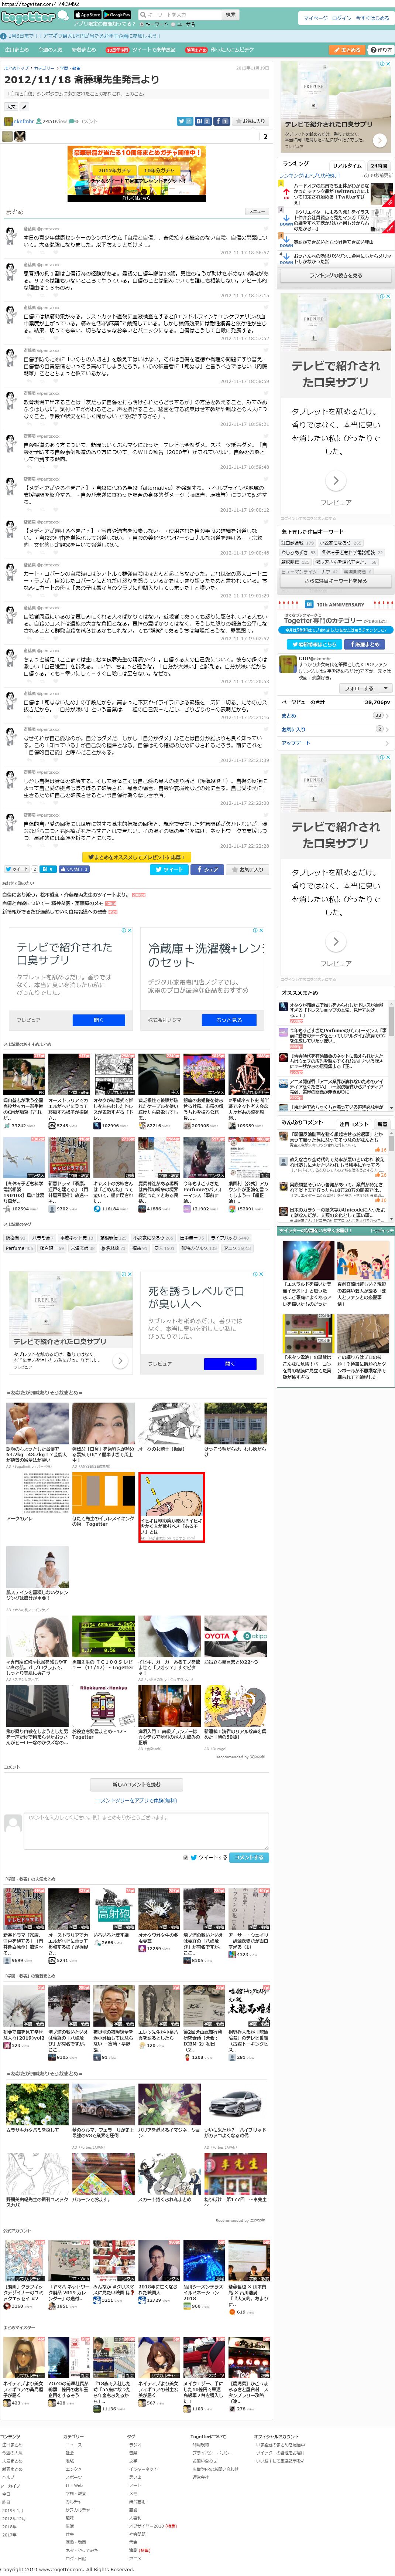
Task: Go to 今週の人気 navigation tab
Action: click(x=50, y=50)
